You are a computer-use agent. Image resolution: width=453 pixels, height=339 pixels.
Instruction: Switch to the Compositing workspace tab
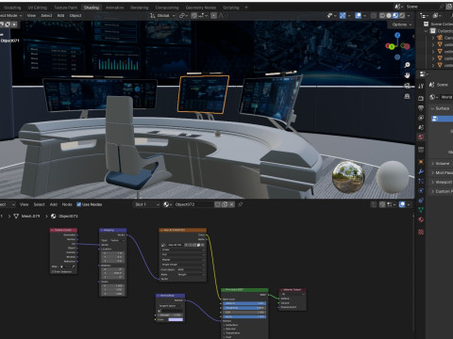(167, 8)
